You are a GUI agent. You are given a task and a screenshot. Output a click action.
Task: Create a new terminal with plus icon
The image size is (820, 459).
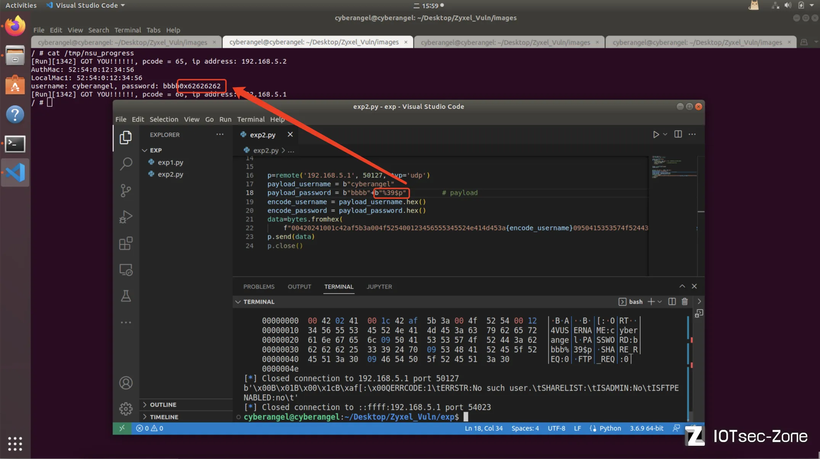651,302
